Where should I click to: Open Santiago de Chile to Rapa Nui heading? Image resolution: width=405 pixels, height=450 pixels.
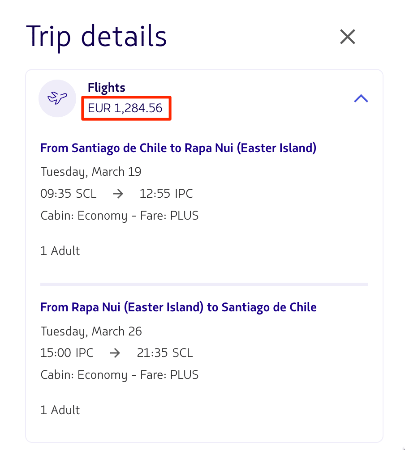(x=178, y=149)
